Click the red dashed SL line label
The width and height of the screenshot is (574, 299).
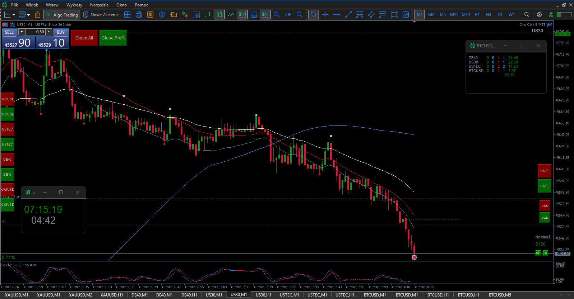(x=4, y=222)
